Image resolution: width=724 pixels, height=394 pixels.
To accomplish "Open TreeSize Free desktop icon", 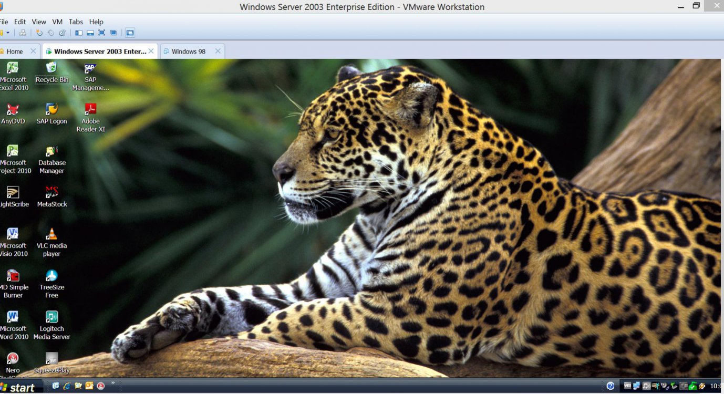I will [x=51, y=283].
